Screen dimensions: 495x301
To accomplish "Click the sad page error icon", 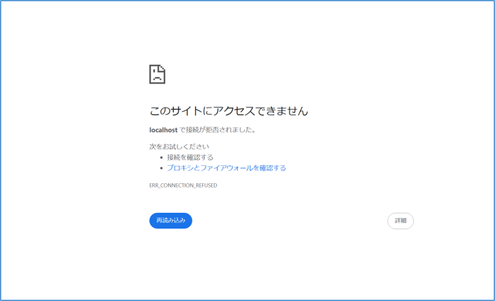I will tap(157, 75).
